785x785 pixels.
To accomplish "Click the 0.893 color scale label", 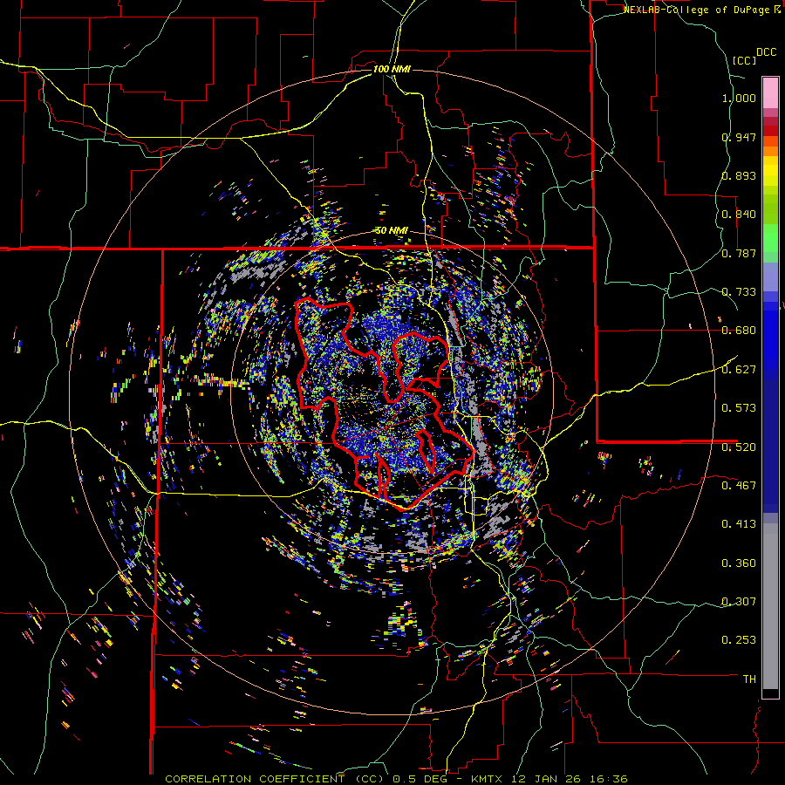I will (739, 175).
